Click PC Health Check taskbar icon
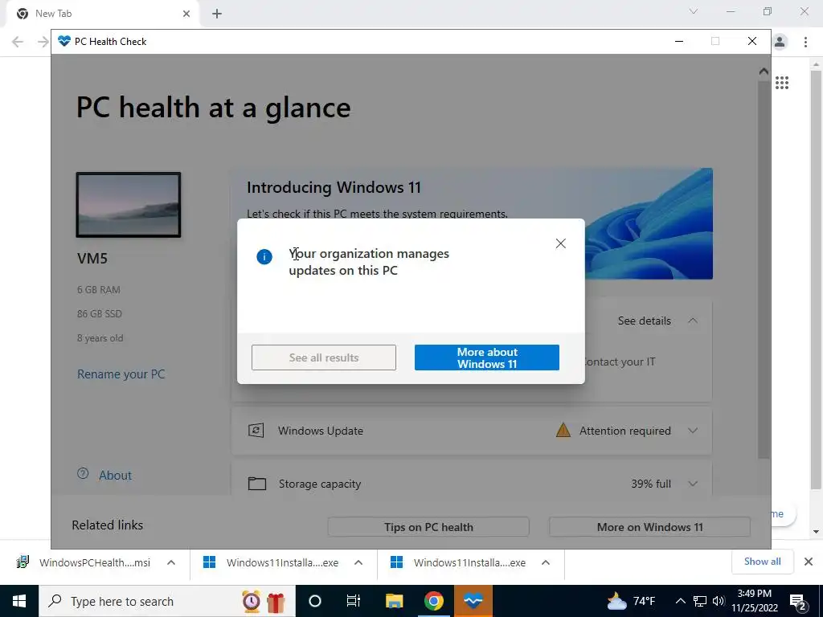The width and height of the screenshot is (823, 617). 473,601
